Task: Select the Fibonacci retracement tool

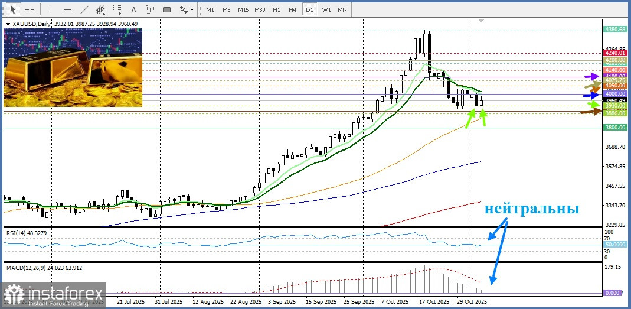Action: pyautogui.click(x=118, y=9)
